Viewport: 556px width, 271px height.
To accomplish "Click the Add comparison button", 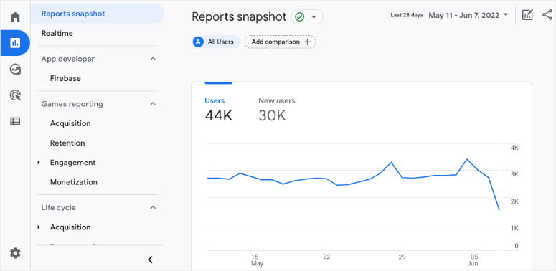I will (280, 42).
